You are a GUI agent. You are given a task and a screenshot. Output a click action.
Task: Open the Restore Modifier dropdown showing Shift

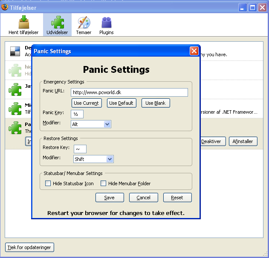tap(93, 159)
